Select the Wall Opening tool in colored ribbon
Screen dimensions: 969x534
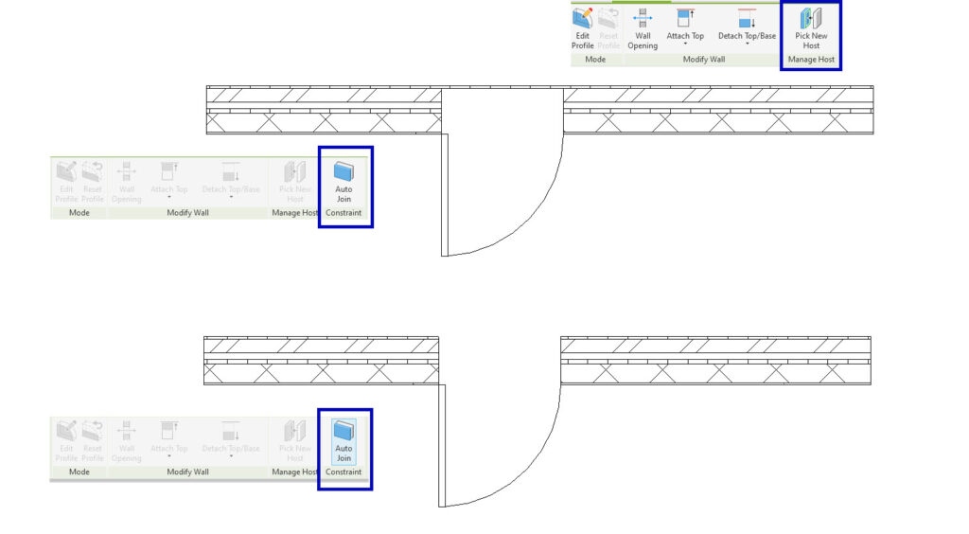[643, 19]
